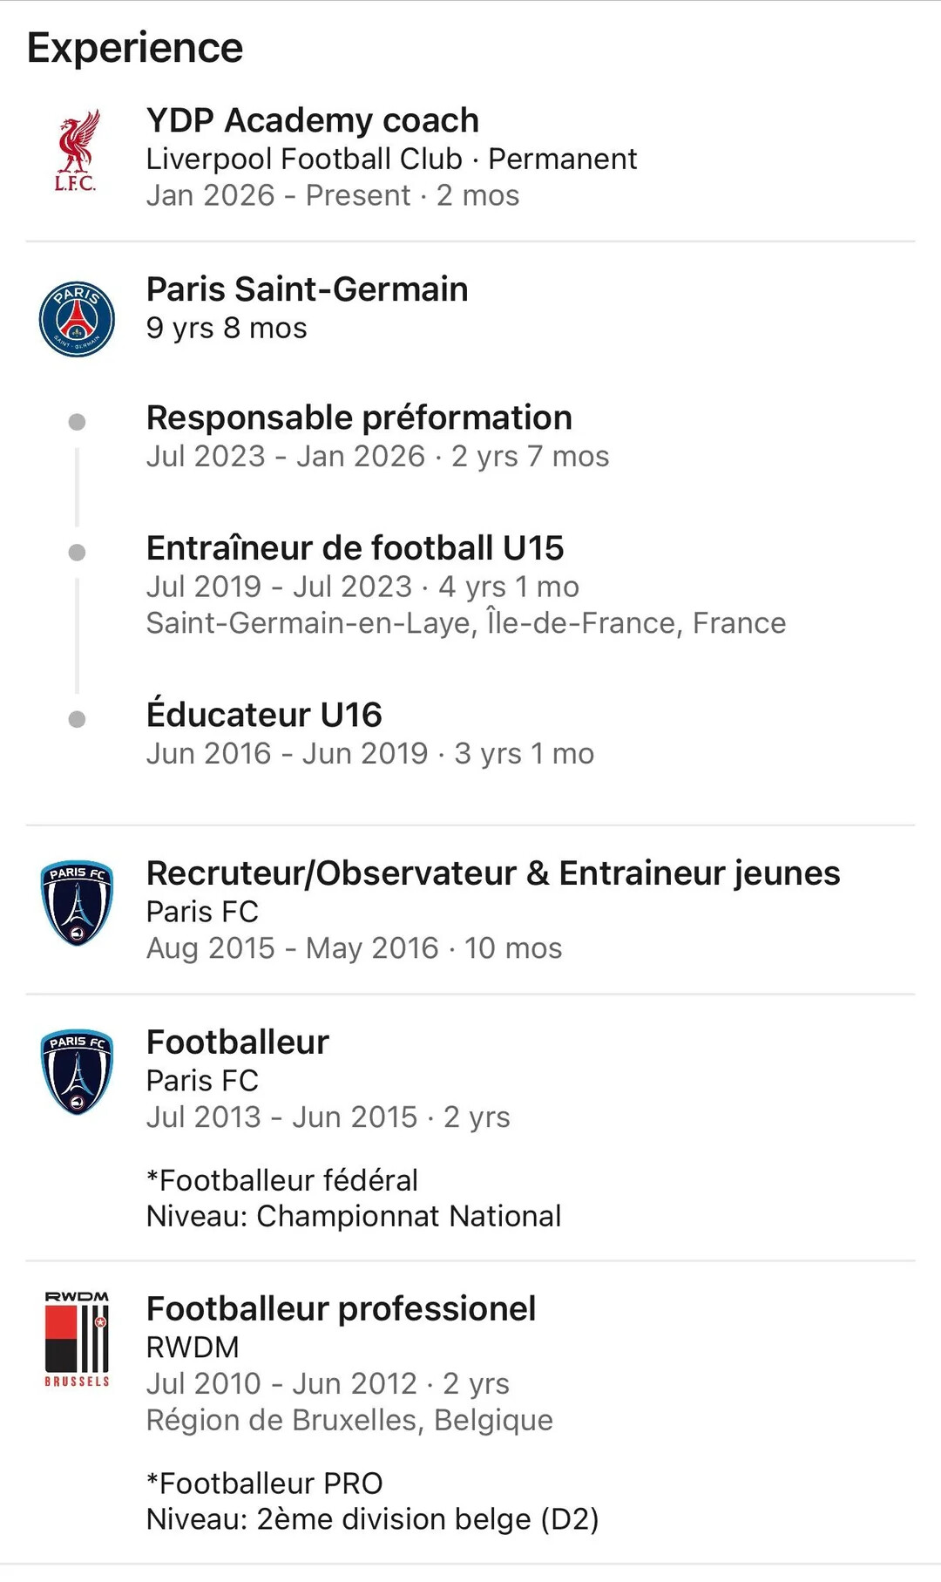Select the Responsable préformation role title

359,418
